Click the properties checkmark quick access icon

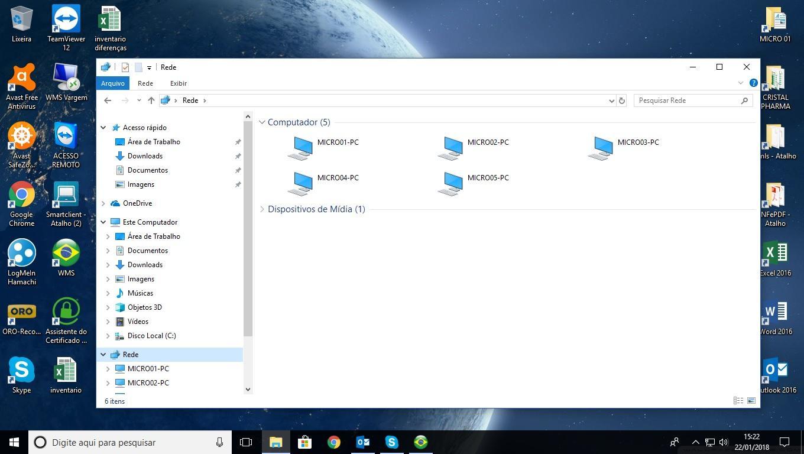125,67
